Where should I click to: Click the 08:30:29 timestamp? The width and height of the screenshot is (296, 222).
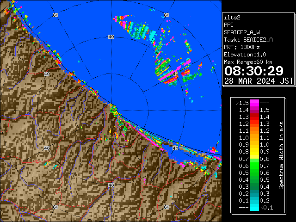click(x=254, y=71)
